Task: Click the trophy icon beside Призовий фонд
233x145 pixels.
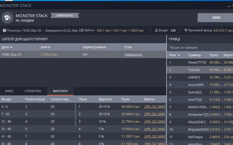Action: click(186, 30)
